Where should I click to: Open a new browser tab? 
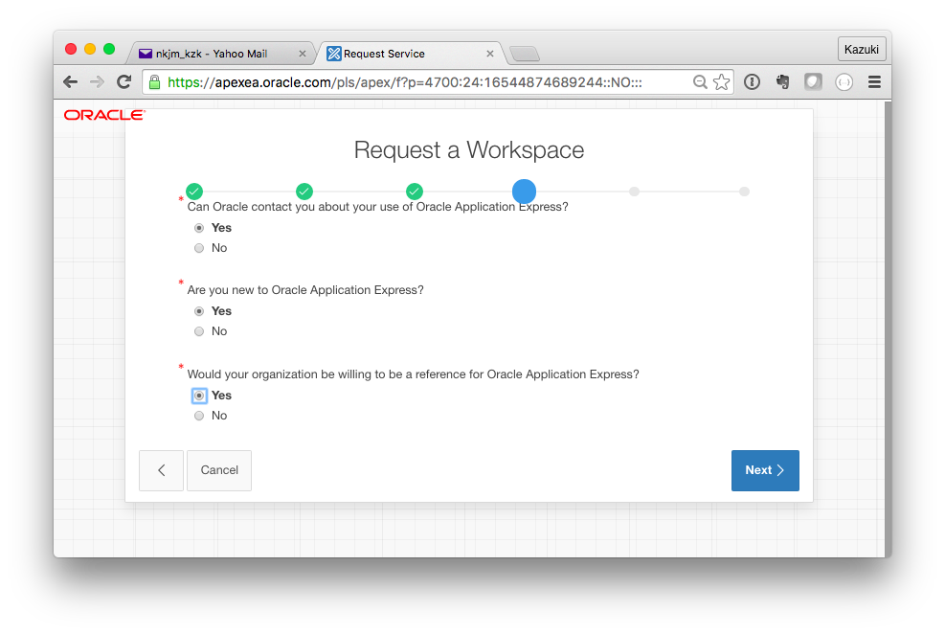tap(525, 55)
